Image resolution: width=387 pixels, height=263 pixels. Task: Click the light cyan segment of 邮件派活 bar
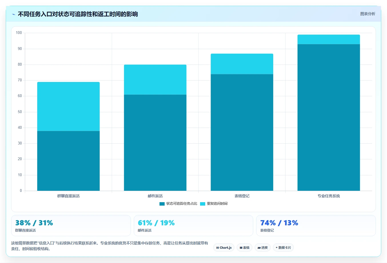click(x=155, y=80)
